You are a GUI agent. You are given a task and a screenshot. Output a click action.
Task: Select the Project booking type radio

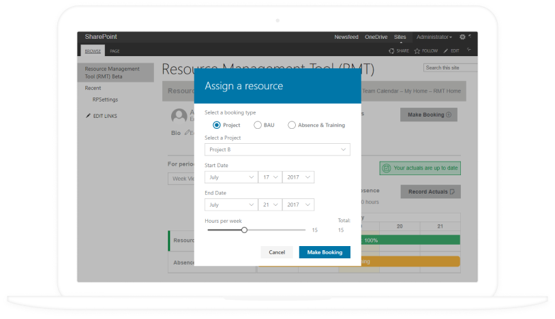[217, 125]
